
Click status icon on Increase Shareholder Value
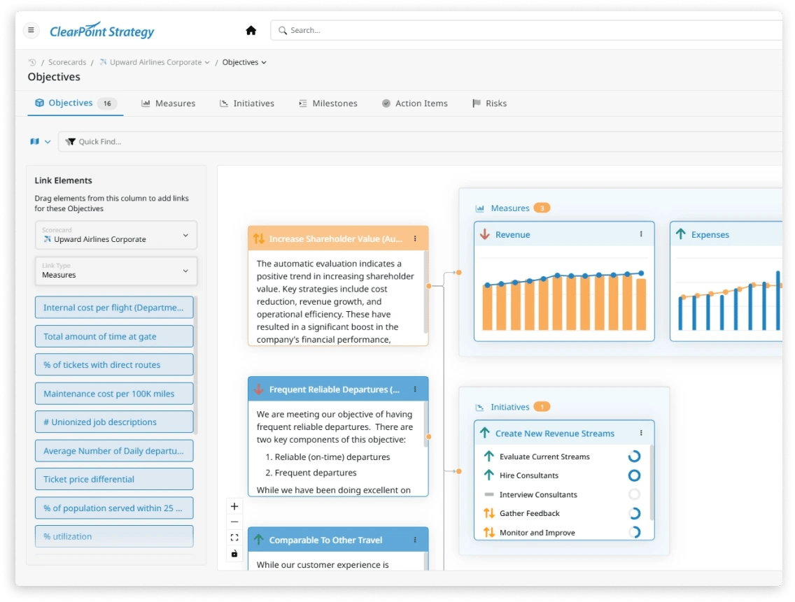[258, 238]
